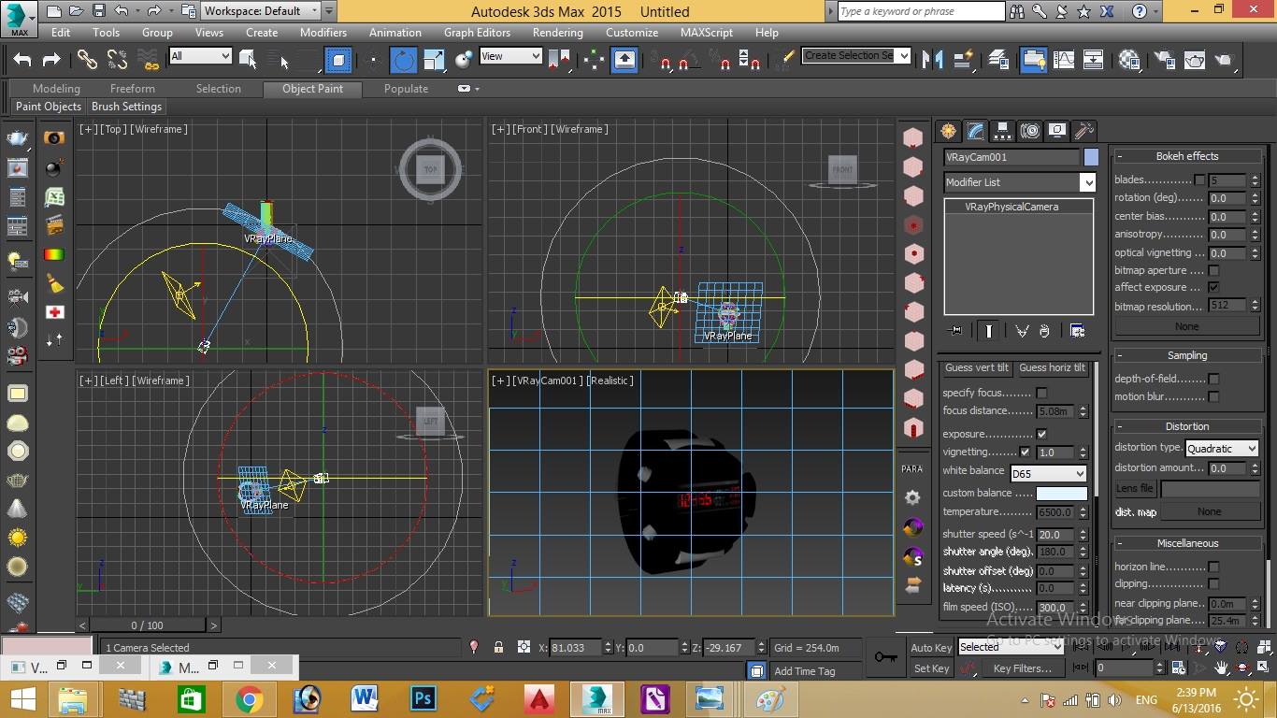Click the custom balance color swatch

(1062, 493)
